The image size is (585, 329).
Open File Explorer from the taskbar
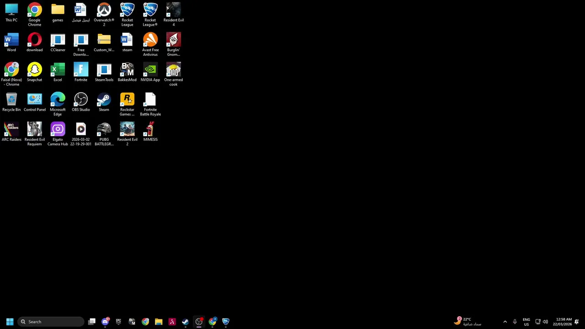pos(159,322)
